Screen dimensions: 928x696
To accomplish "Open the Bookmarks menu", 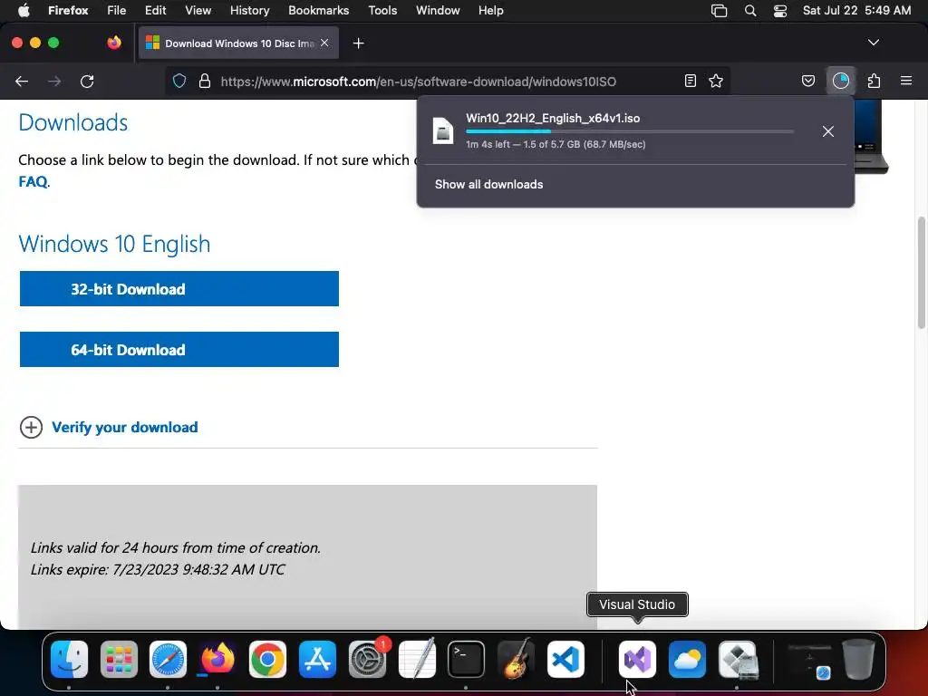I will tap(318, 11).
